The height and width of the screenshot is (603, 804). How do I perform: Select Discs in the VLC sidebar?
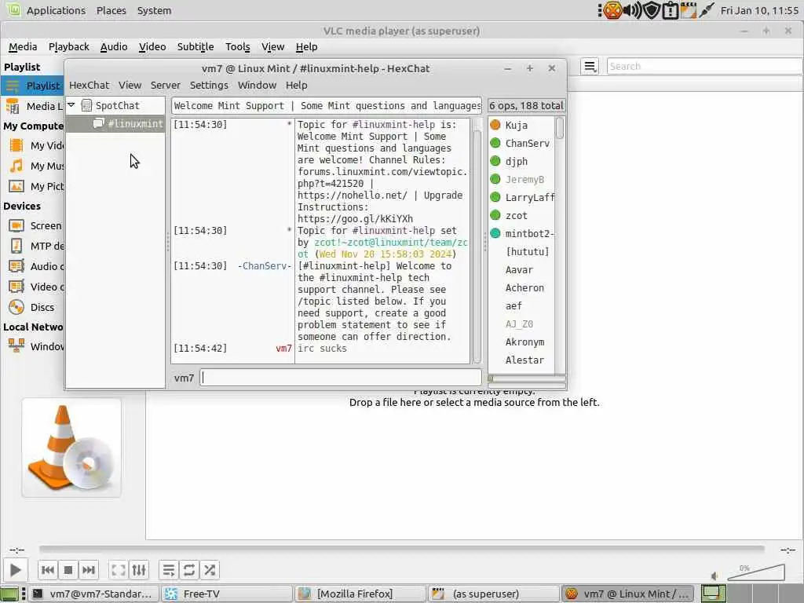coord(31,307)
